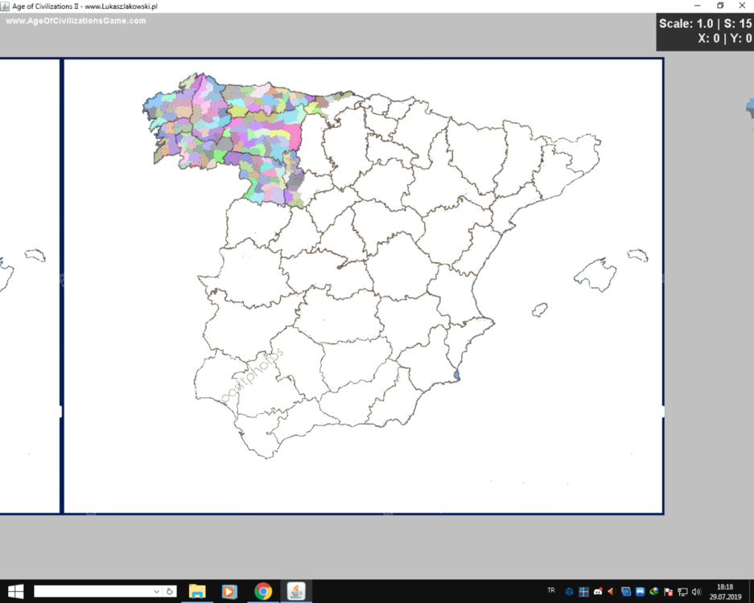Open the network connection tray icon
754x603 pixels.
pos(682,592)
